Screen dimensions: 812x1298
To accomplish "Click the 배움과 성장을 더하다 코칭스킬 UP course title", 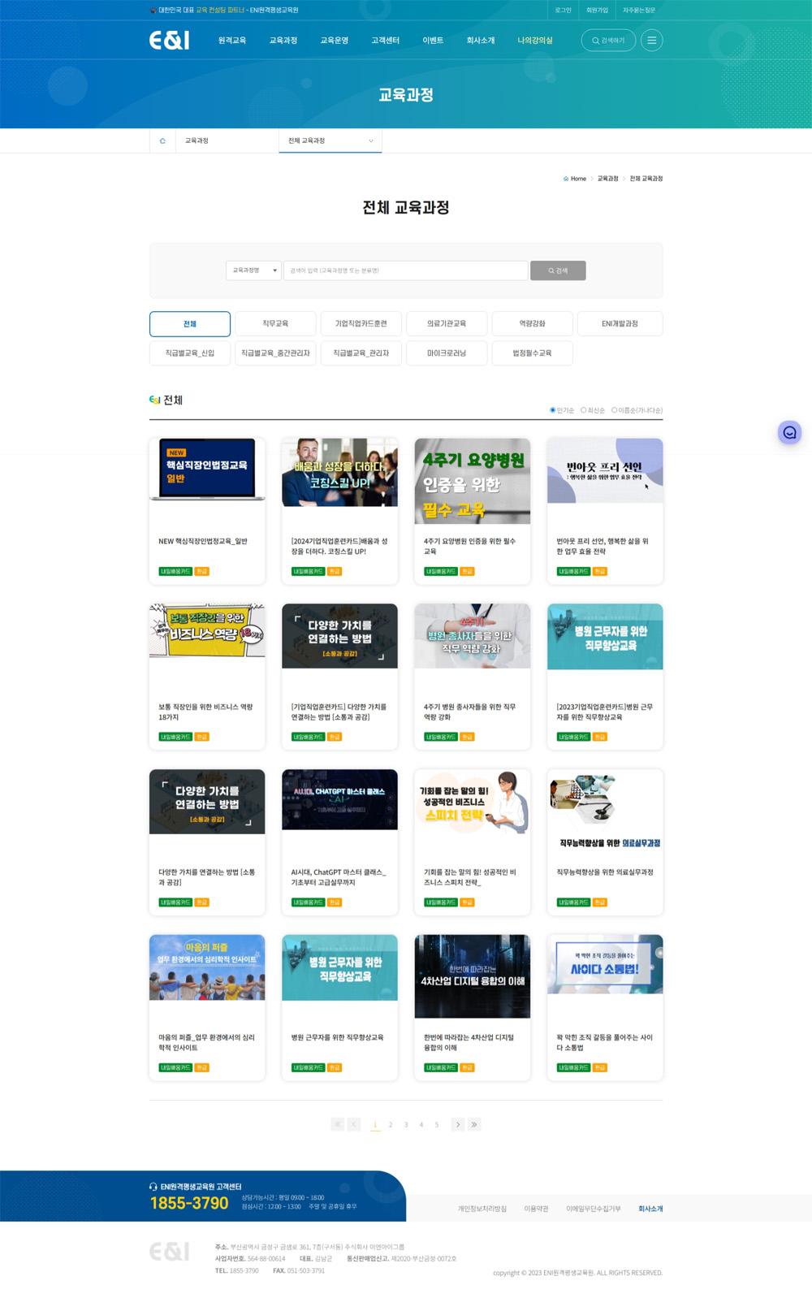I will click(x=339, y=546).
